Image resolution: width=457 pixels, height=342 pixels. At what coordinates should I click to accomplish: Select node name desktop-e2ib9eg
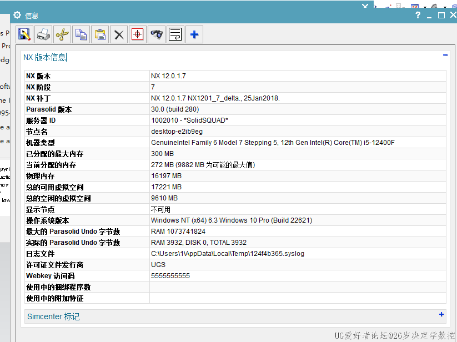pos(177,132)
